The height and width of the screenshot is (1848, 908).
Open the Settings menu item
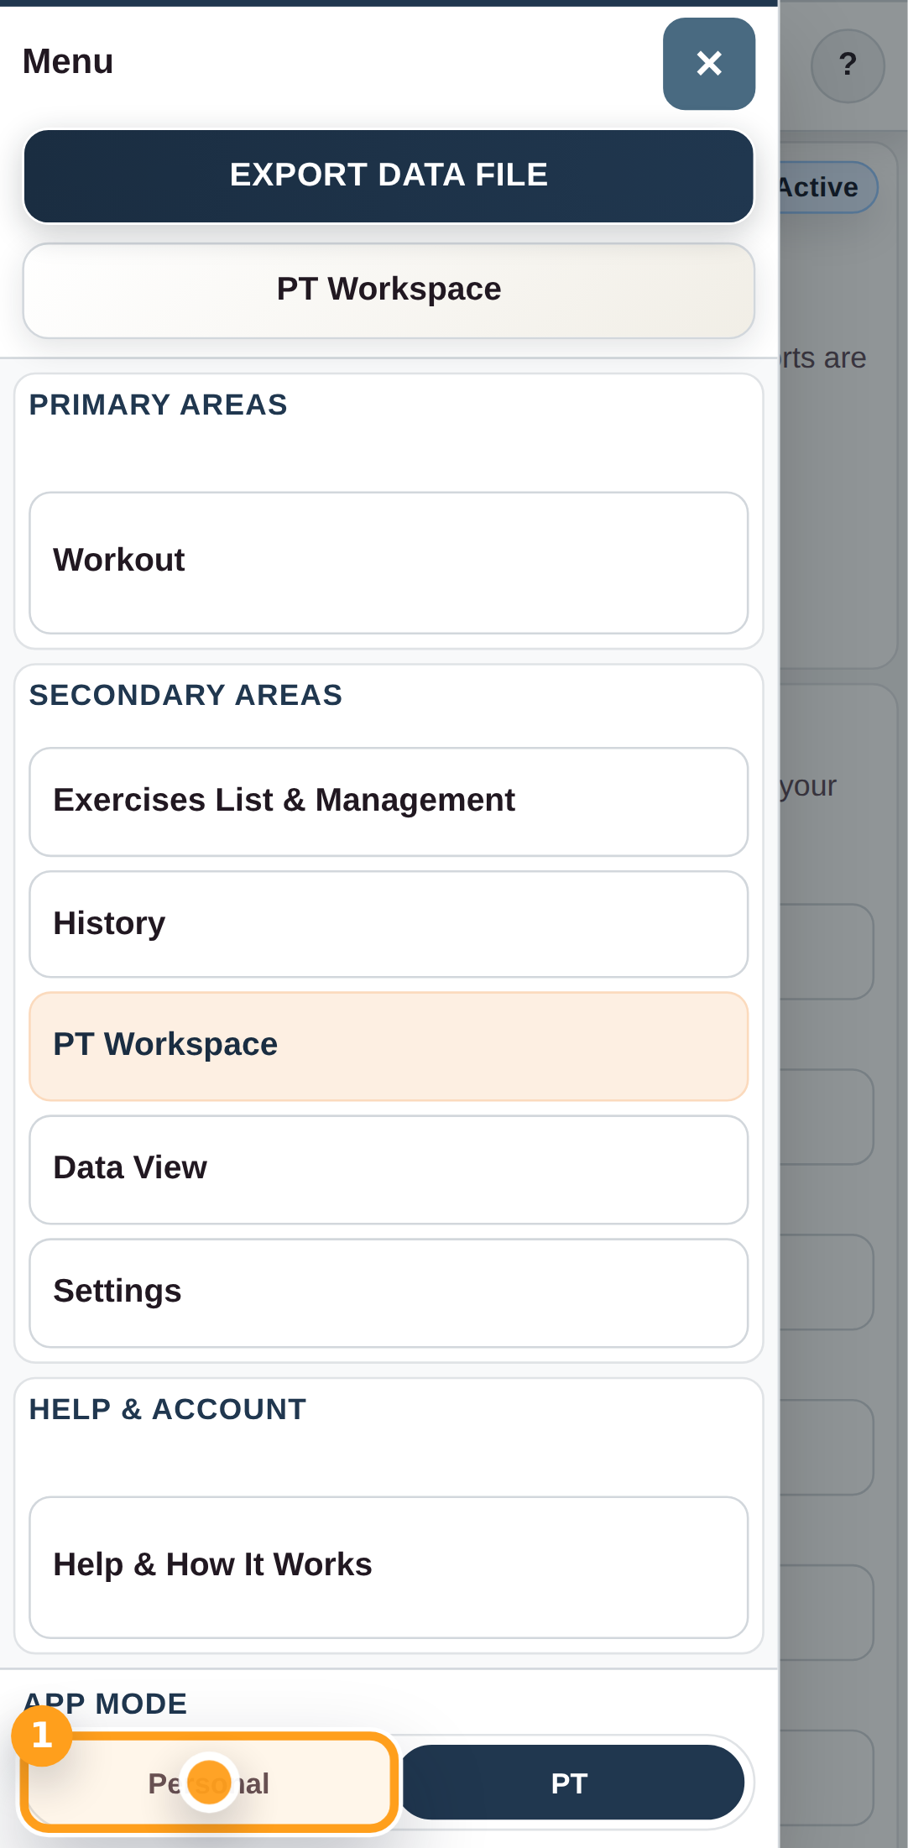pos(389,1292)
